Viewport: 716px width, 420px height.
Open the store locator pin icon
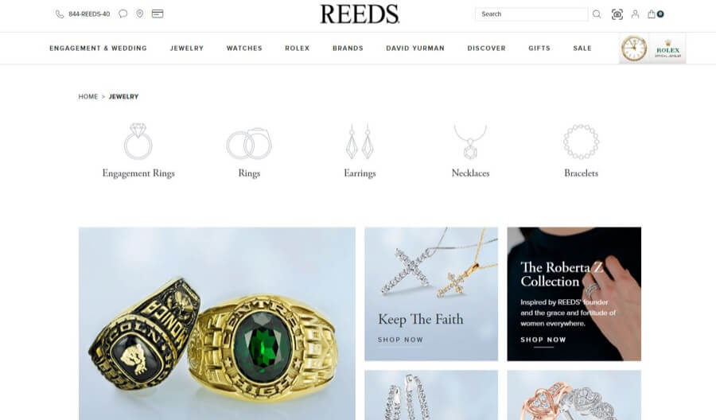140,14
